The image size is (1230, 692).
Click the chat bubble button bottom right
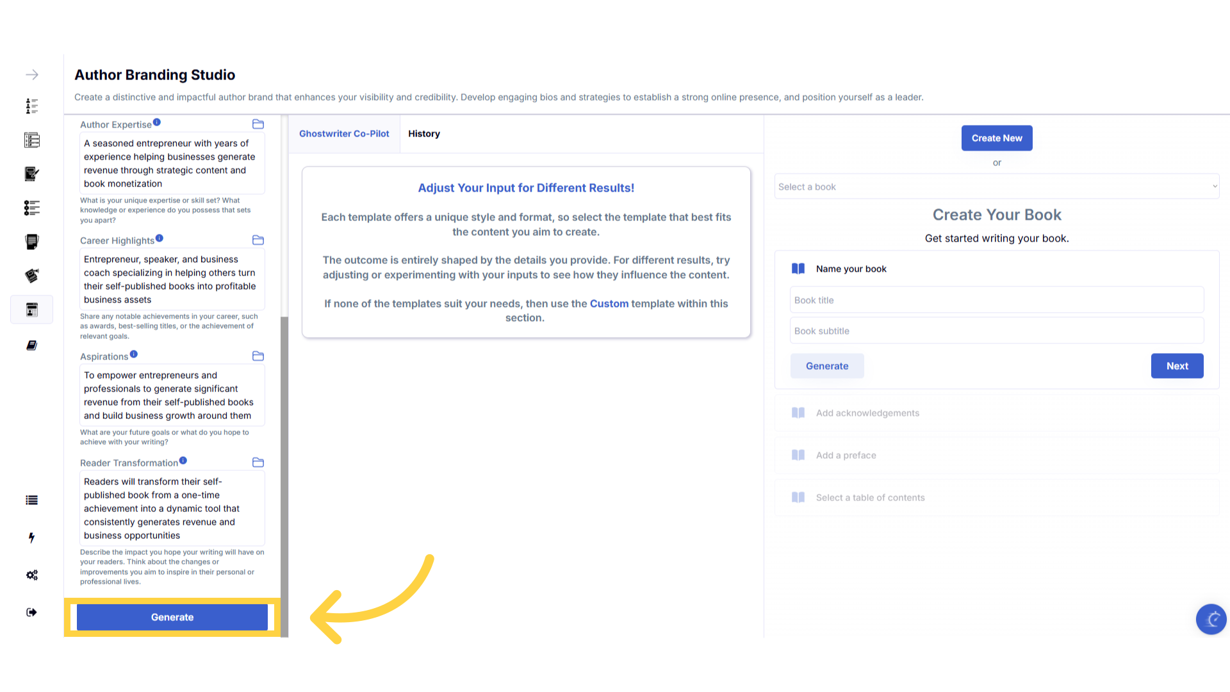point(1211,619)
